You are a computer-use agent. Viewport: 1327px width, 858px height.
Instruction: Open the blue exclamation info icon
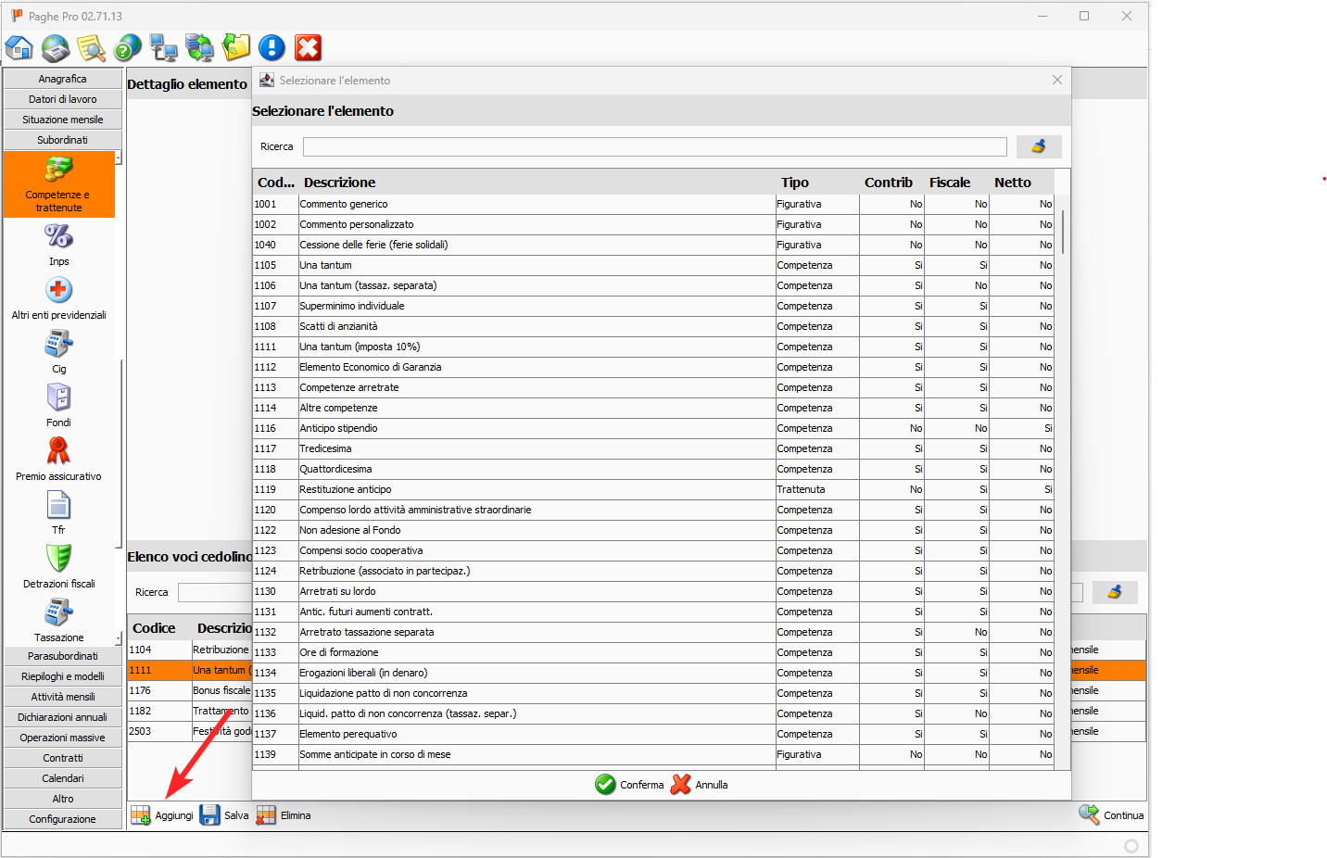272,47
